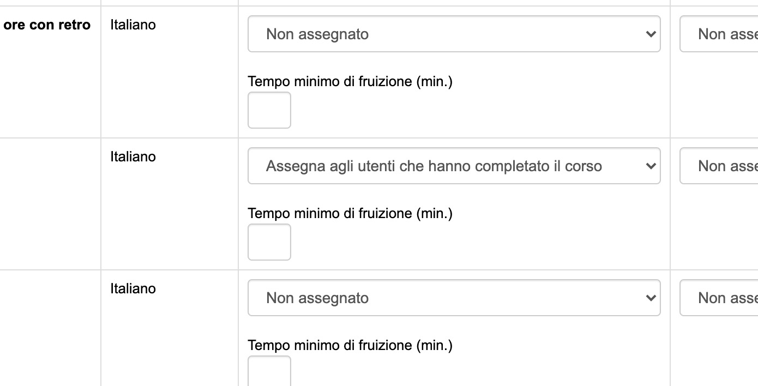758x386 pixels.
Task: Click the chevron arrow of the top-row Non assegnato dropdown
Action: (650, 34)
